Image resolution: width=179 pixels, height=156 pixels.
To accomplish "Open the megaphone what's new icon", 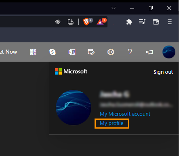I will [x=150, y=52].
